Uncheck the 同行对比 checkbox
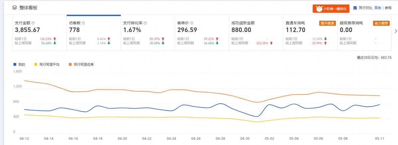398x145 pixels. (x=355, y=8)
